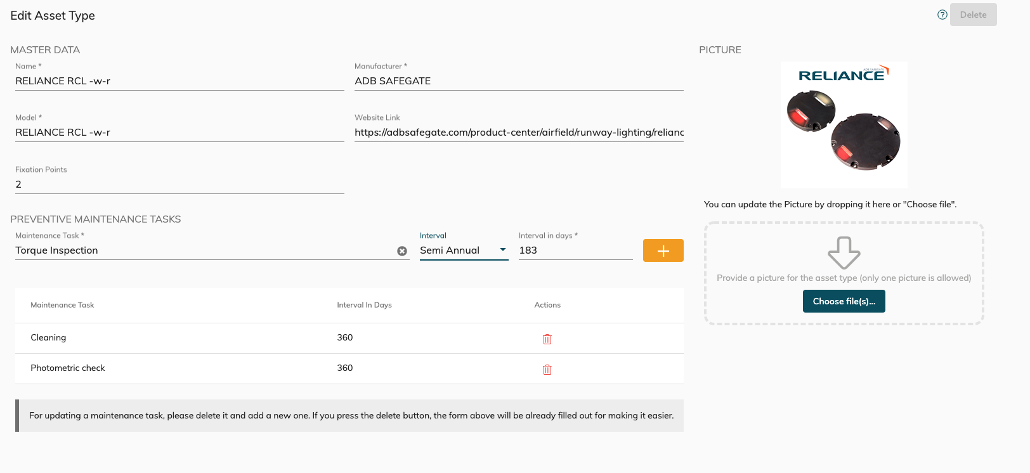Image resolution: width=1030 pixels, height=473 pixels.
Task: Clear the Torque Inspection maintenance task field
Action: tap(402, 251)
